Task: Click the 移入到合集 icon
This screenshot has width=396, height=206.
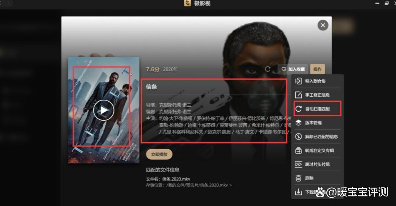Action: [298, 81]
